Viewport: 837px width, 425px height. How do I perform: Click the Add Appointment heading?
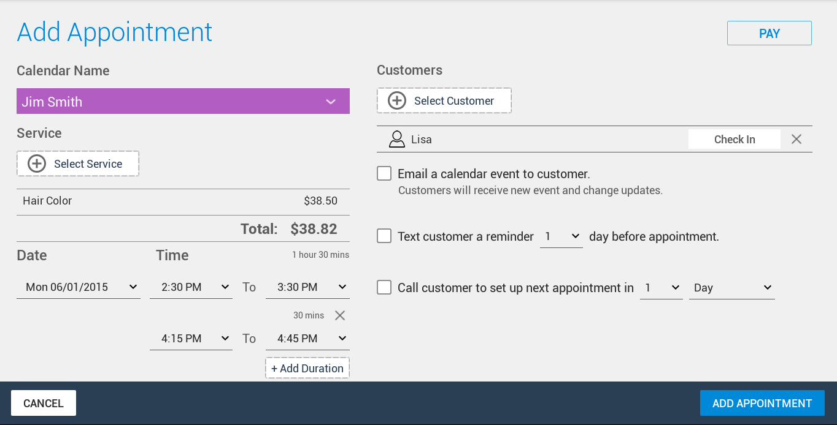tap(115, 32)
